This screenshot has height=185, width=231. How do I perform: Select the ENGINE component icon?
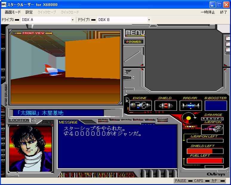point(141,105)
